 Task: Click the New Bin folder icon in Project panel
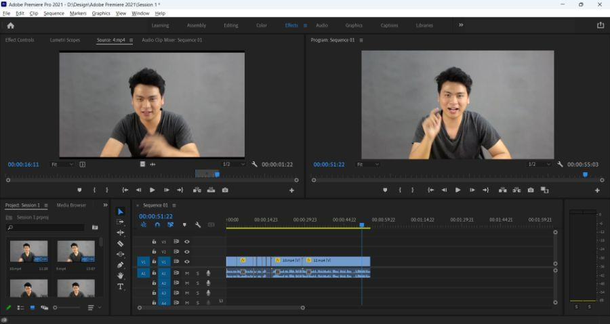95,227
